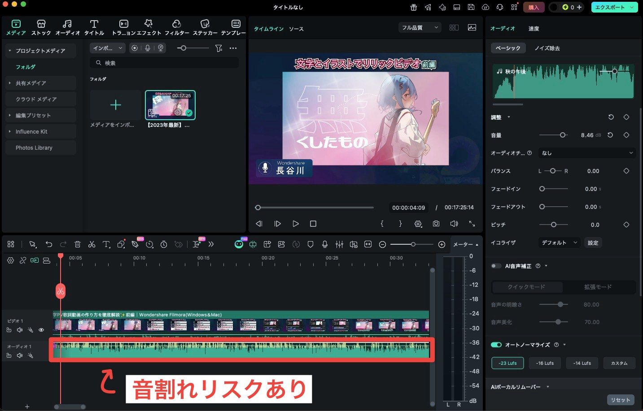Click the equalizer 設定 button
This screenshot has height=411, width=643.
(x=593, y=242)
